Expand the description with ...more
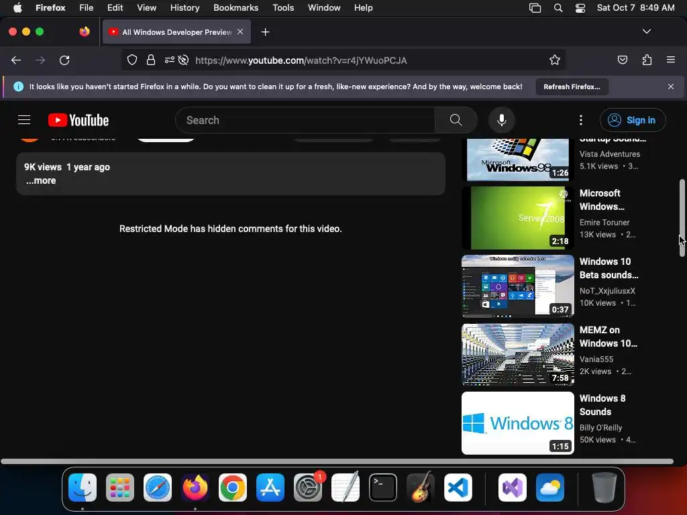Screen dimensions: 687x515 pyautogui.click(x=41, y=180)
